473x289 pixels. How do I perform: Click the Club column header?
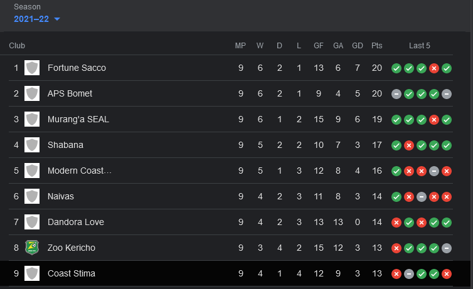click(x=17, y=46)
